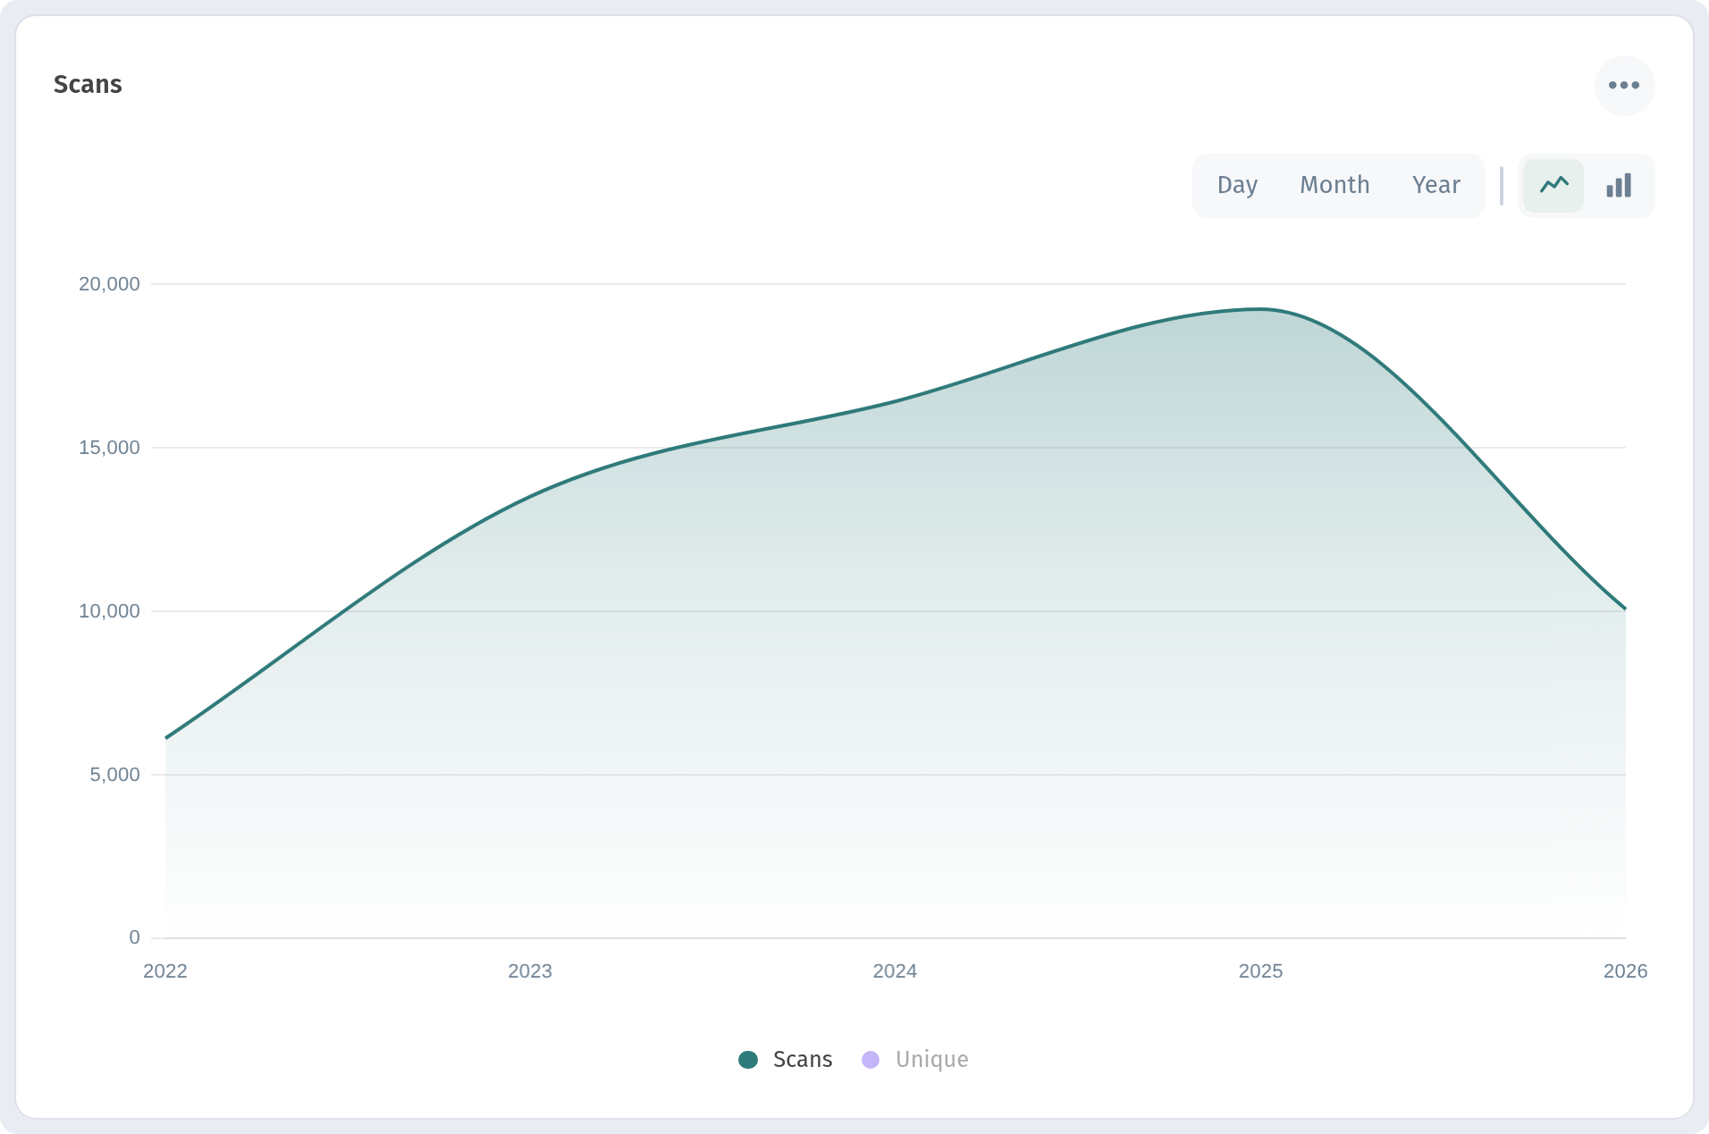Image resolution: width=1709 pixels, height=1134 pixels.
Task: Select the Month time range
Action: pos(1334,185)
